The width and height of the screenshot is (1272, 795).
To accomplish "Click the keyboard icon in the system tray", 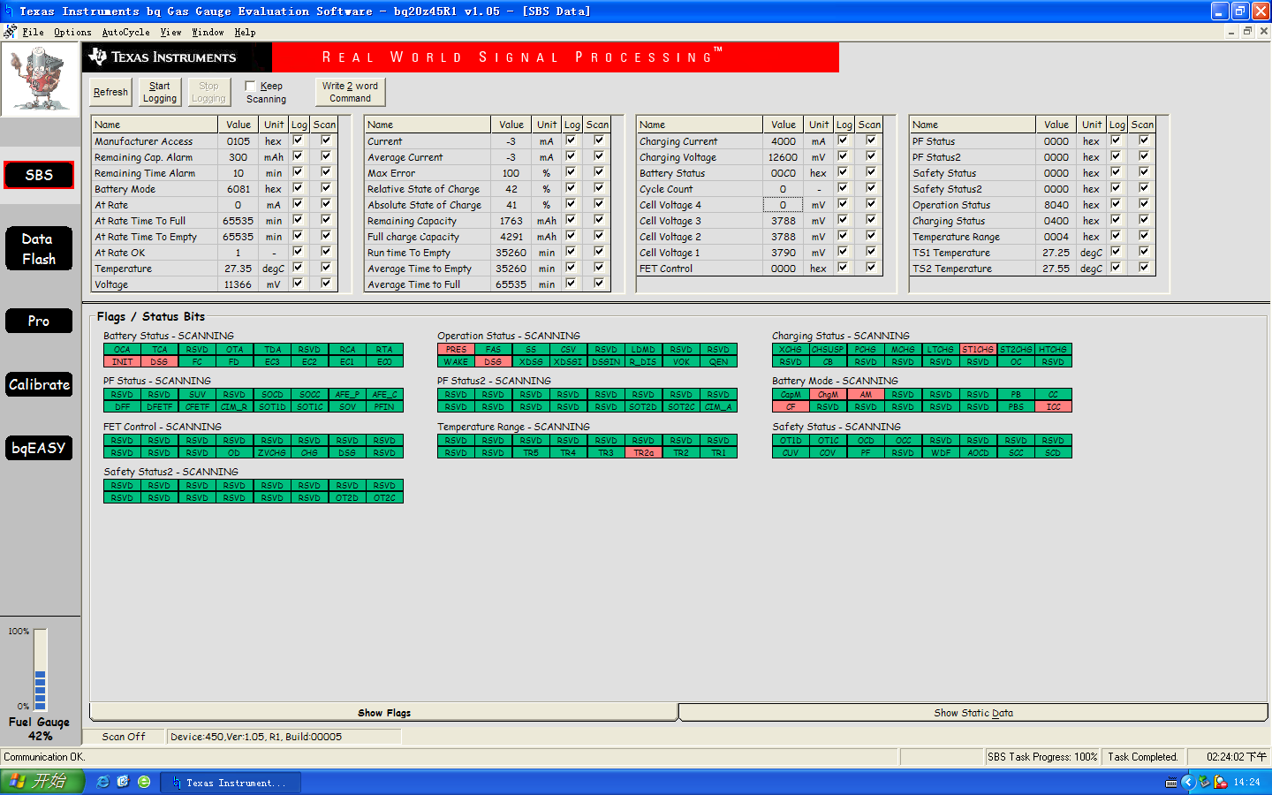I will (1171, 783).
